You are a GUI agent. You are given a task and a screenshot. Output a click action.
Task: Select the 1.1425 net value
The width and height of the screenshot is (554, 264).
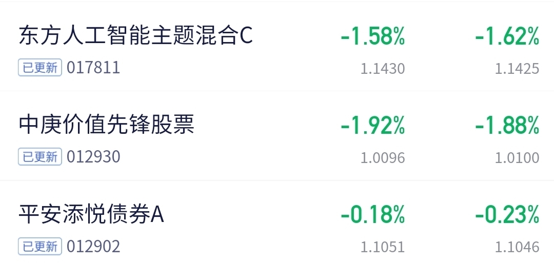click(x=517, y=69)
